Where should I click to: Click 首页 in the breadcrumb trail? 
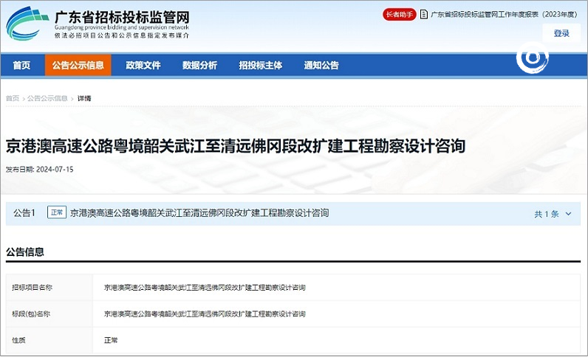13,98
